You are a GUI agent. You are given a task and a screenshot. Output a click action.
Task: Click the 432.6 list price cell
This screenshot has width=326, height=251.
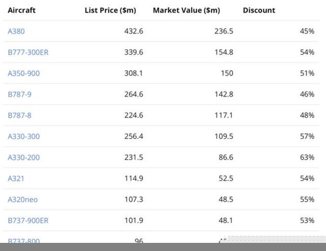tap(134, 32)
